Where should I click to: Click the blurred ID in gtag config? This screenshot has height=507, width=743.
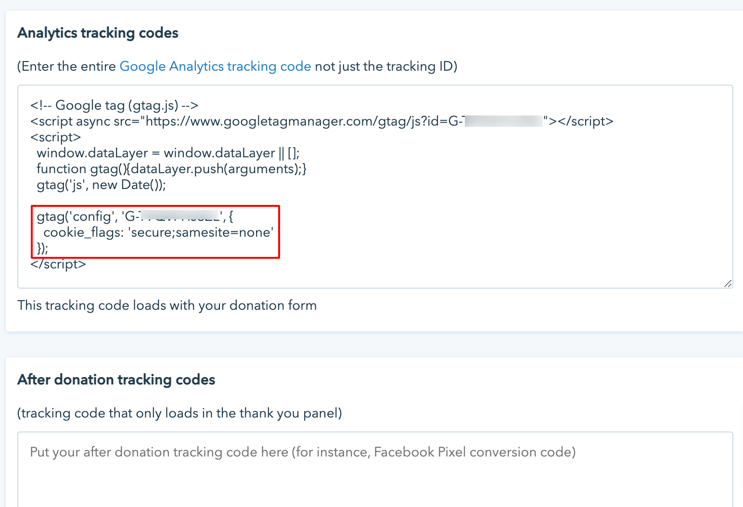pyautogui.click(x=179, y=216)
